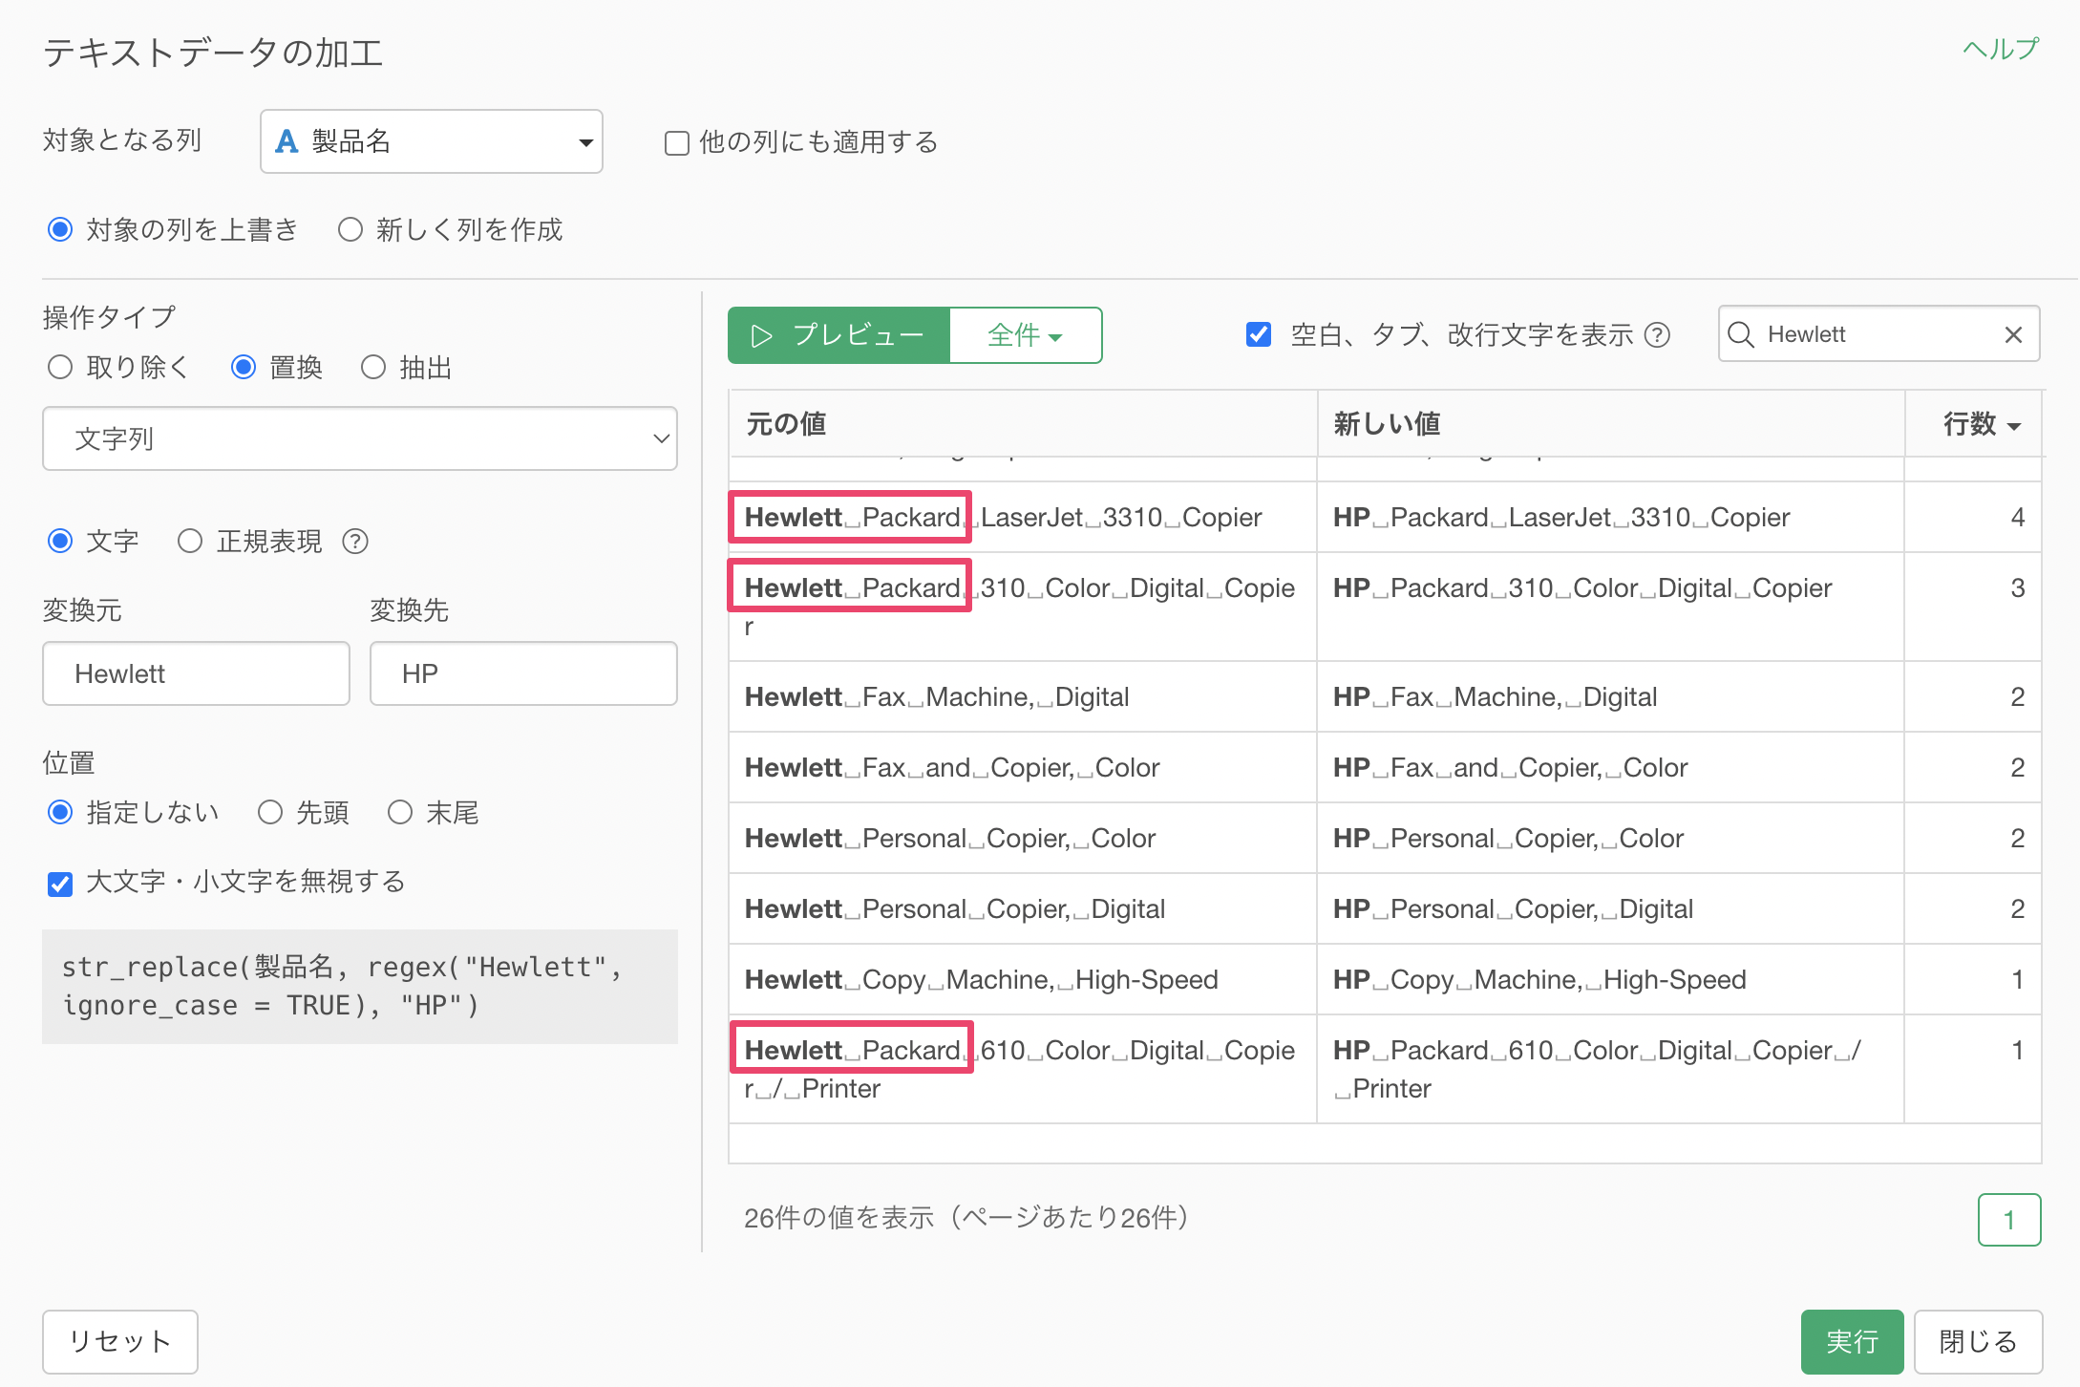Choose the 取り除く operation type
Viewport: 2080px width, 1387px height.
tap(60, 367)
